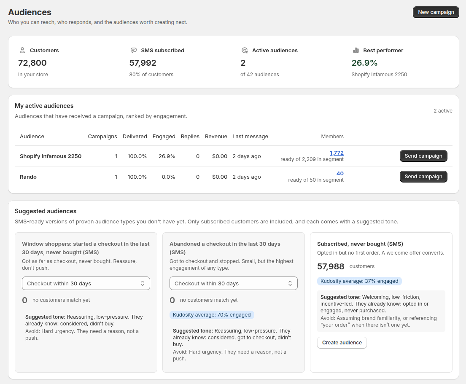Click the Revenue column header

tap(216, 136)
